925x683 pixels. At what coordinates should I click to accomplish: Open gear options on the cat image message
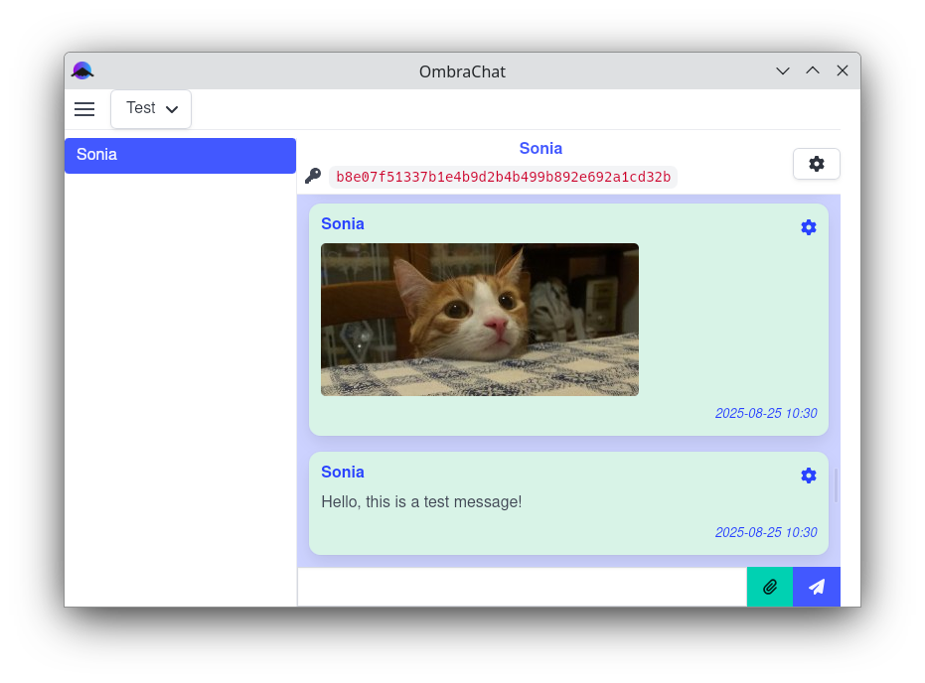tap(809, 227)
